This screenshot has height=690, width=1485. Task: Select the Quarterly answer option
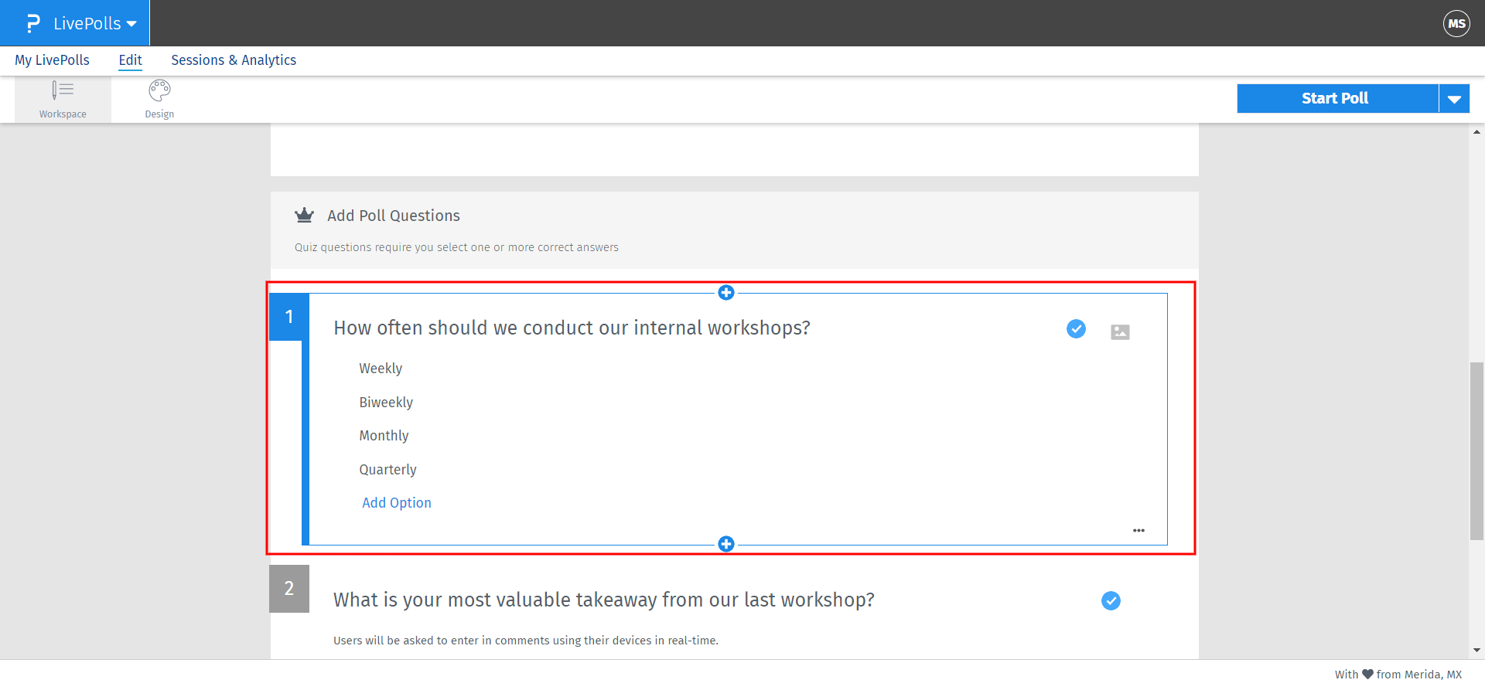pyautogui.click(x=387, y=470)
